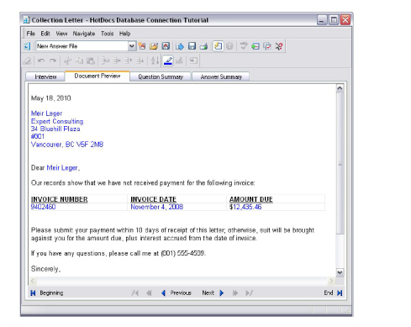Click the grayed pen icon beside highlight fields
The image size is (411, 327).
(x=179, y=61)
